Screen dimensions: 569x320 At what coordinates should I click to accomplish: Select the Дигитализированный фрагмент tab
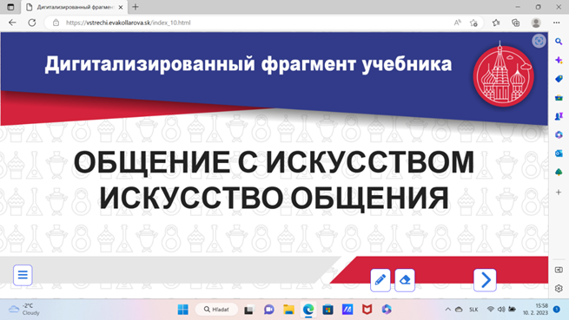point(75,7)
